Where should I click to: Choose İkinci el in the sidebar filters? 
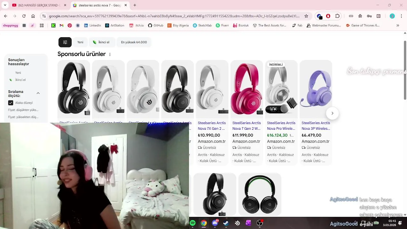point(20,80)
